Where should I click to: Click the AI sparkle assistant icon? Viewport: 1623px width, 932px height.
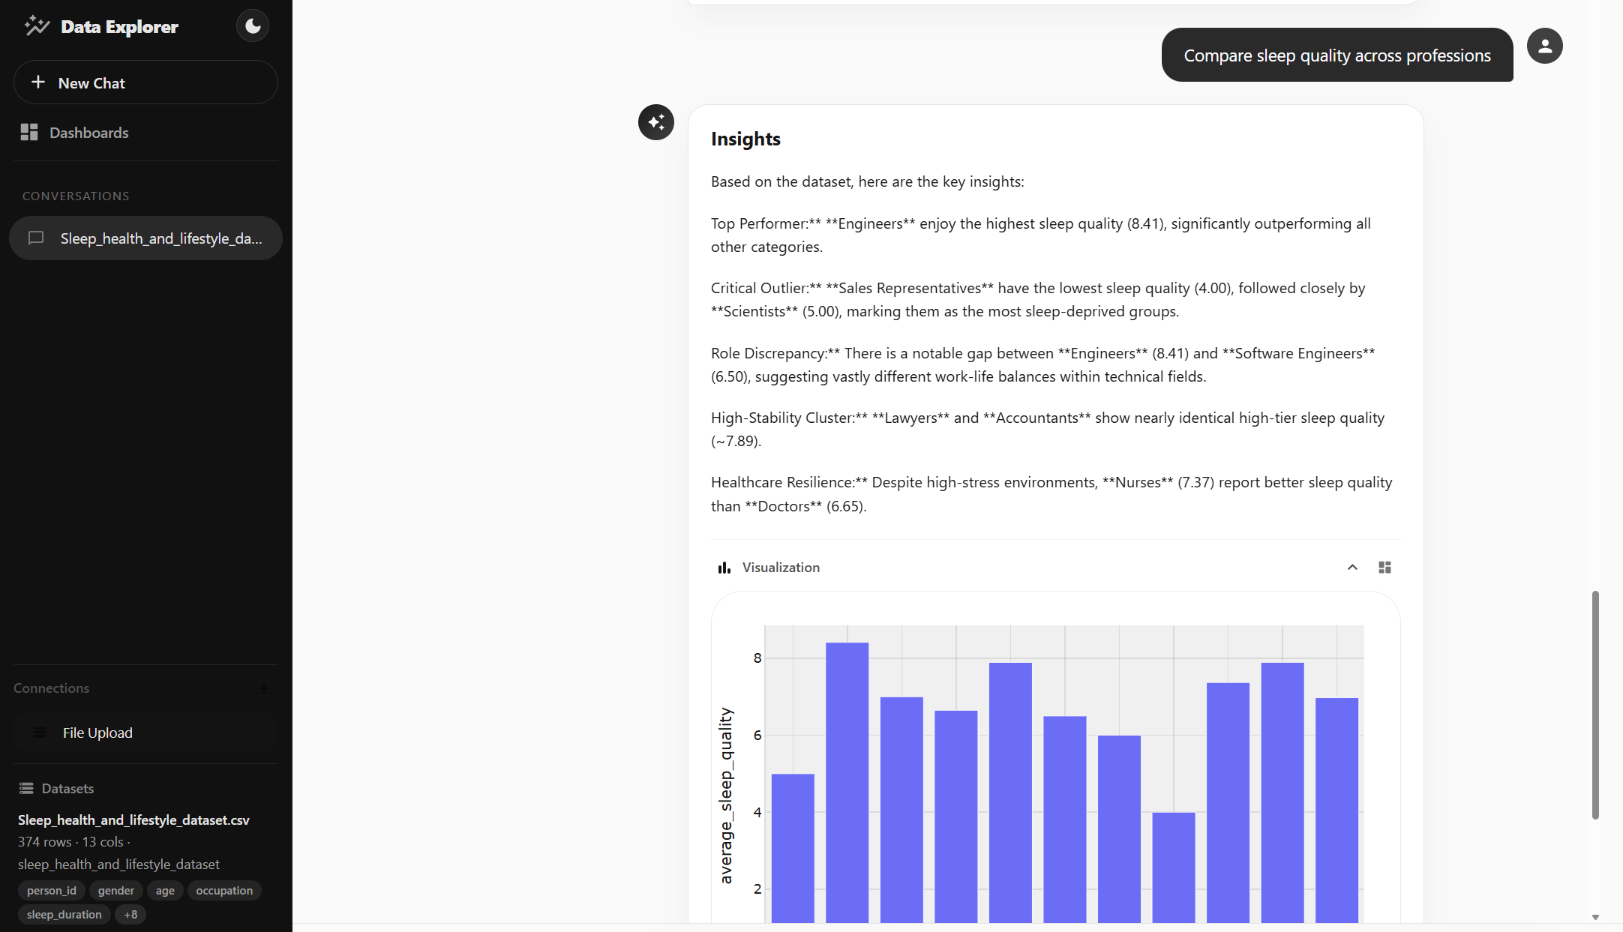click(x=655, y=122)
